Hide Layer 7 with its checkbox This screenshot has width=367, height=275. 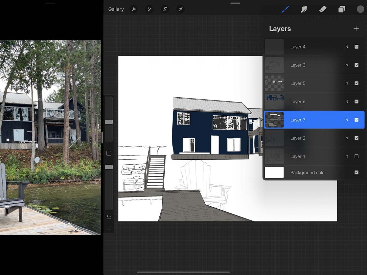[356, 120]
